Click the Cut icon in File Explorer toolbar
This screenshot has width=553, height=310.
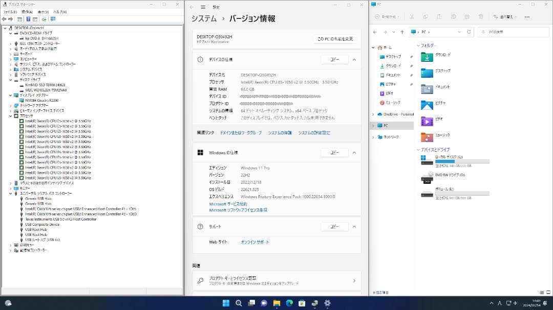(x=412, y=16)
